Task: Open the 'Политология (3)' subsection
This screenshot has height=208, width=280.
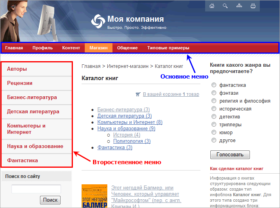Action: (131, 141)
